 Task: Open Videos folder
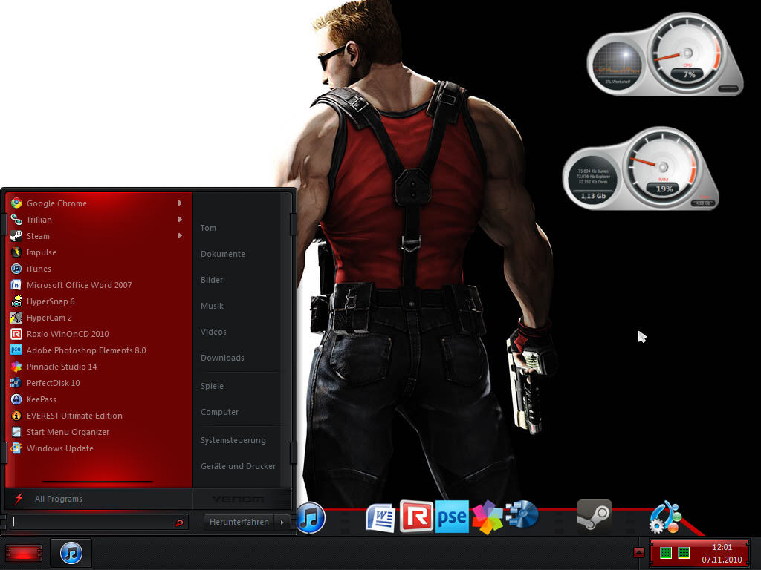(x=213, y=332)
